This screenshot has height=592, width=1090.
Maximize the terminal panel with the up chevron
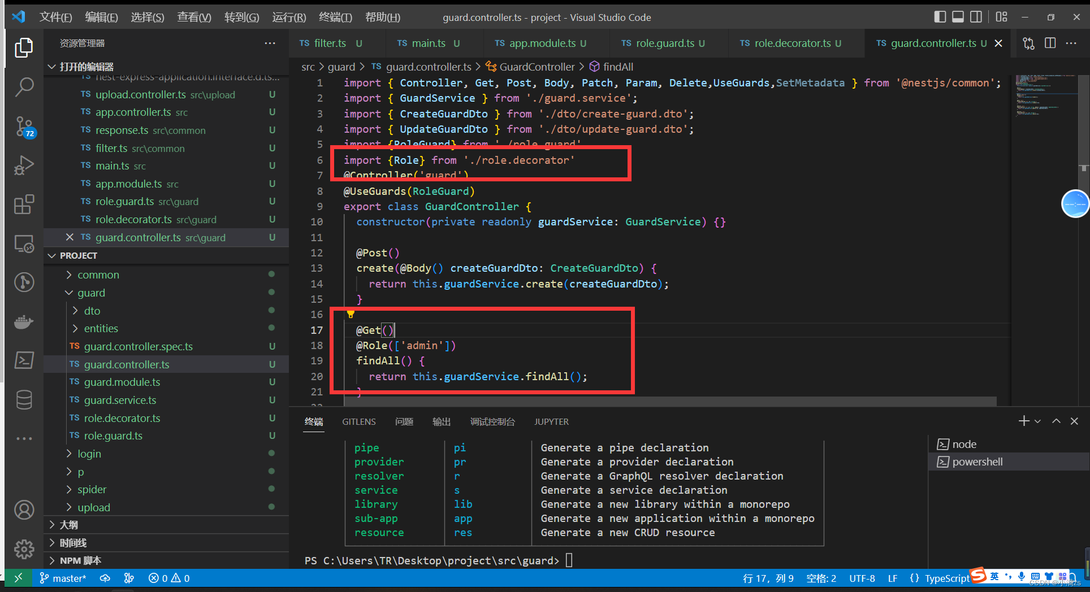coord(1056,421)
